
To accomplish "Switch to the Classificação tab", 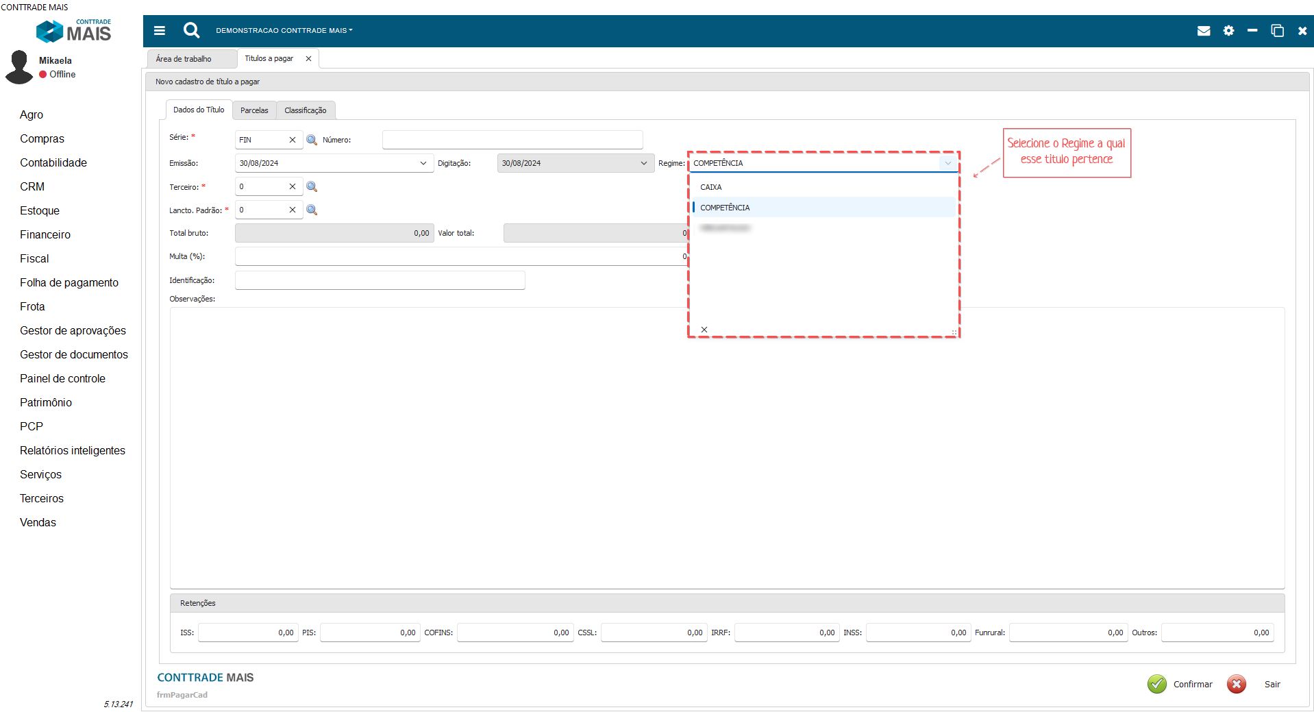I will point(305,110).
